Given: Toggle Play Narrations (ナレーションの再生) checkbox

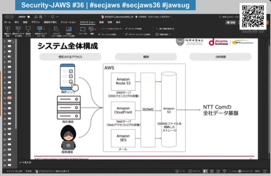Looking at the screenshot, I should tap(99, 34).
